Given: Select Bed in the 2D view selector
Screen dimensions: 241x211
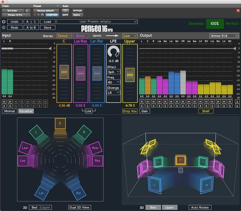Looking at the screenshot, I should 35,207.
